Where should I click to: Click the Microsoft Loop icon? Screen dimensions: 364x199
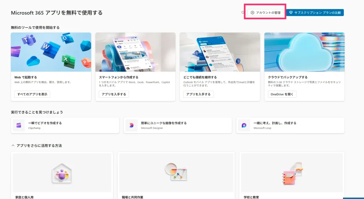tap(244, 125)
